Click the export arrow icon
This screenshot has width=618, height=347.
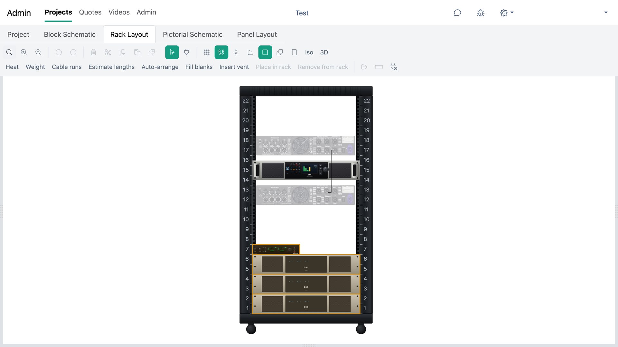click(364, 67)
